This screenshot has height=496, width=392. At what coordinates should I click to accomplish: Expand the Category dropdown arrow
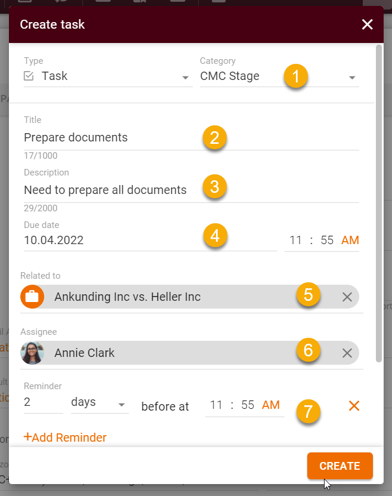click(x=352, y=78)
